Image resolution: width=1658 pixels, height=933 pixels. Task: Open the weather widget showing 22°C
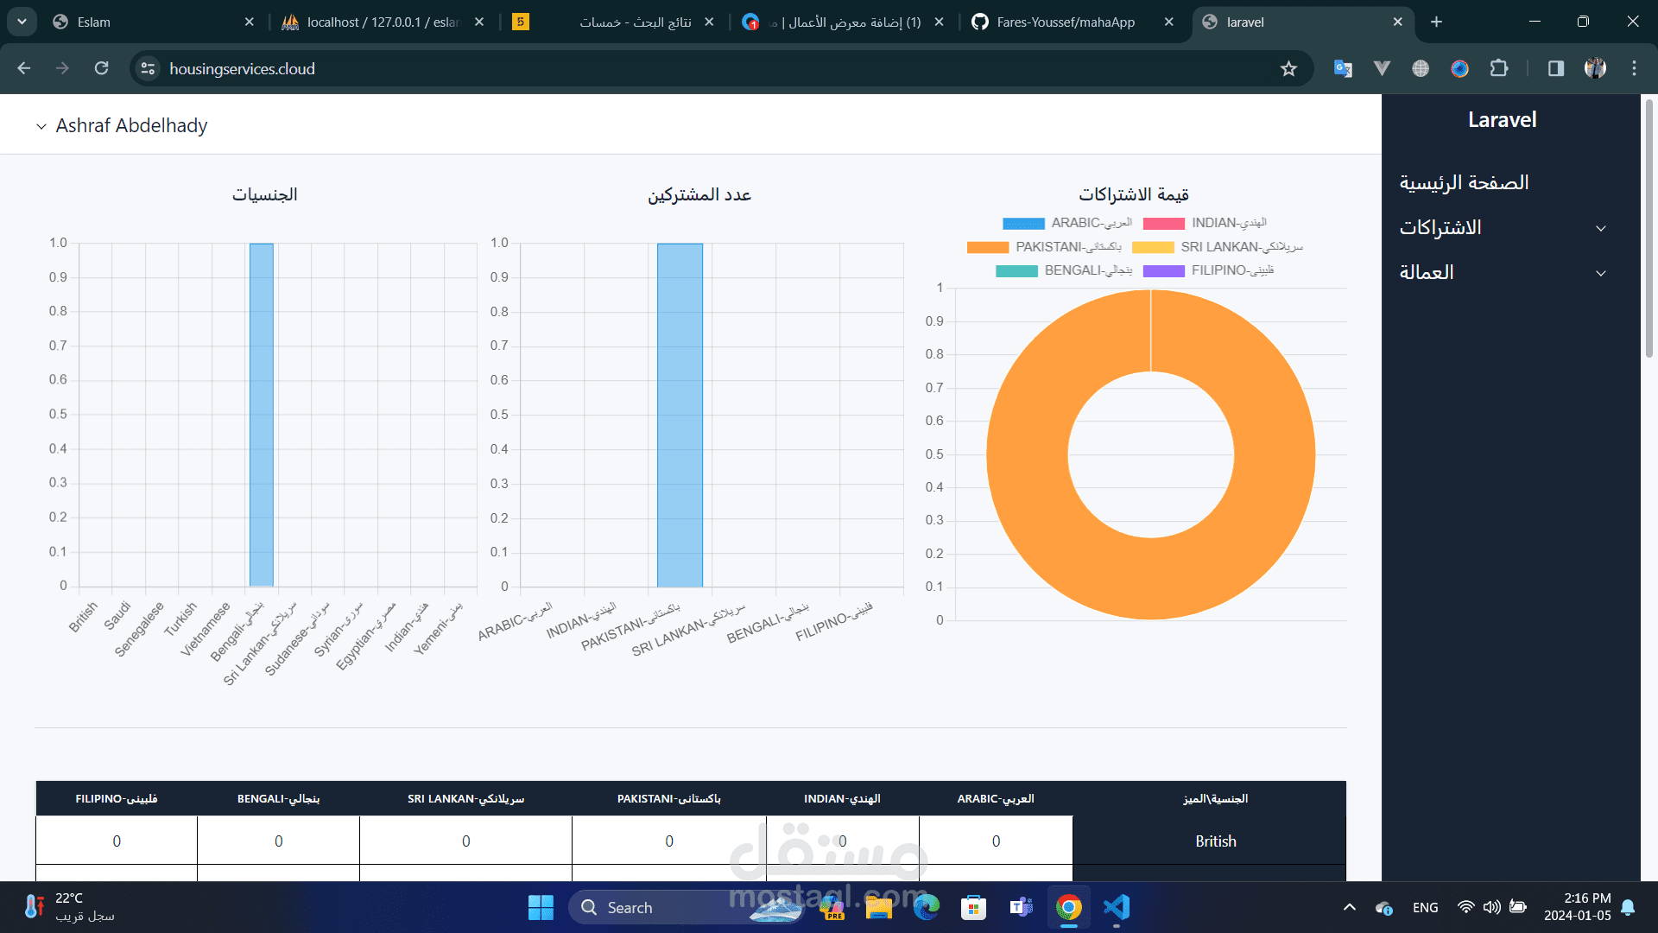click(x=69, y=907)
